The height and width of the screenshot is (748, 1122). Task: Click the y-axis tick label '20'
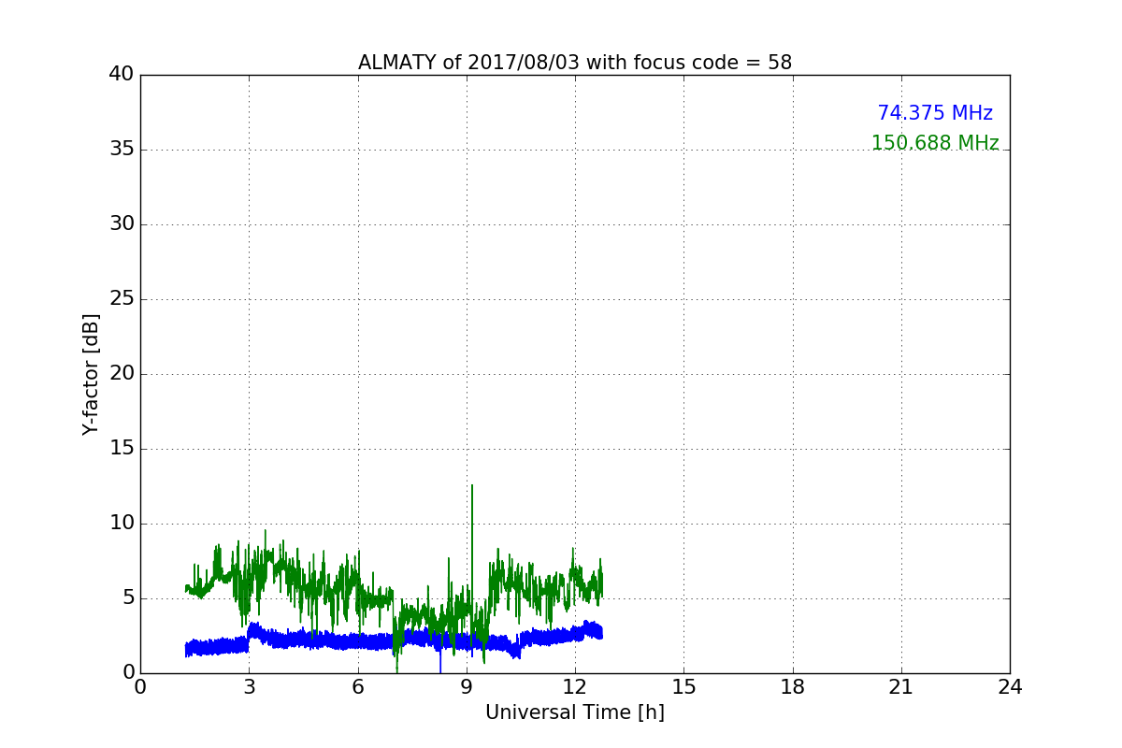pyautogui.click(x=122, y=374)
